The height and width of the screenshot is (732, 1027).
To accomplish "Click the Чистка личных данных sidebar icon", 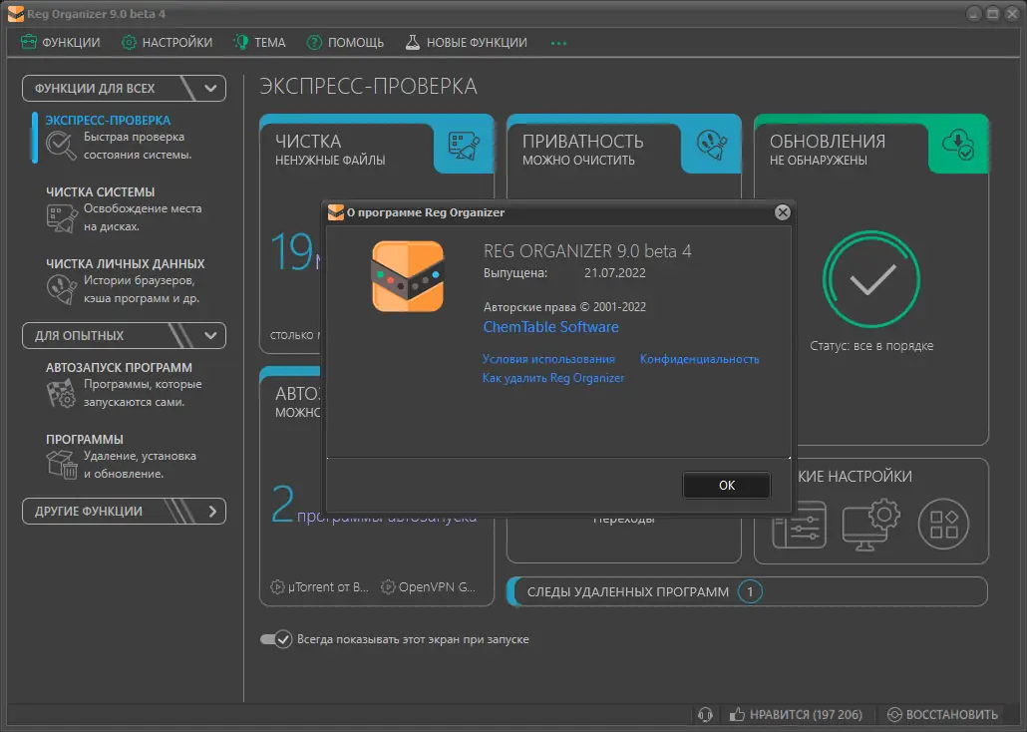I will pos(62,289).
